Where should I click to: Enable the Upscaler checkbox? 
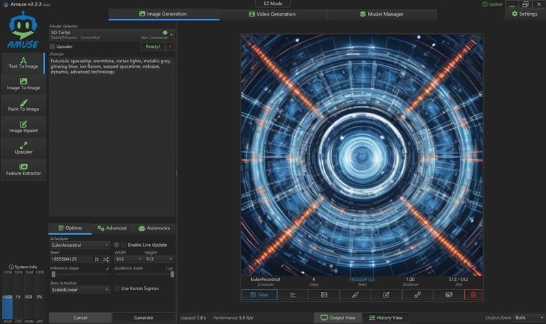pyautogui.click(x=53, y=46)
